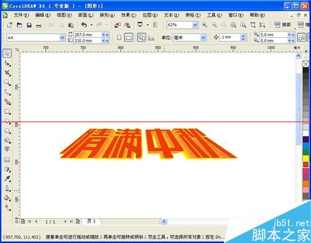The width and height of the screenshot is (311, 243).
Task: Expand the undo history arrow
Action: pyautogui.click(x=91, y=25)
